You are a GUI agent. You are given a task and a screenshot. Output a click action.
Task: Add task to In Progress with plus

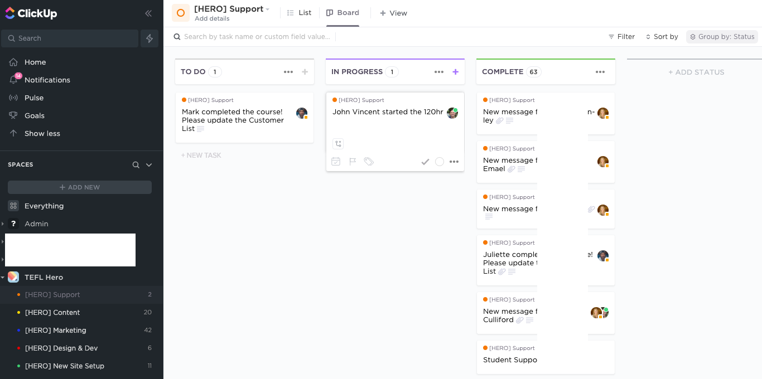point(455,72)
